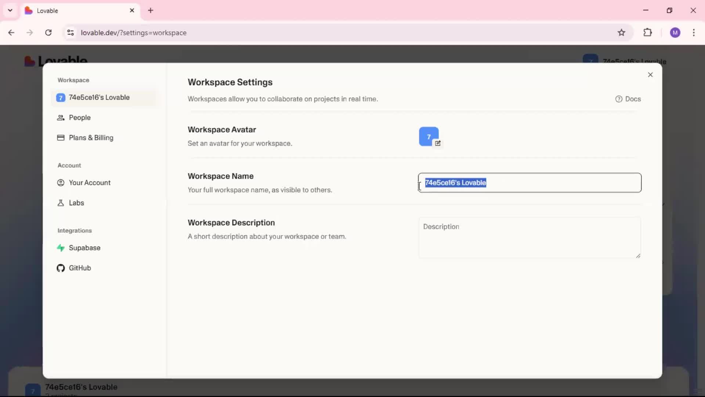Click the Your Account user icon

point(61,183)
